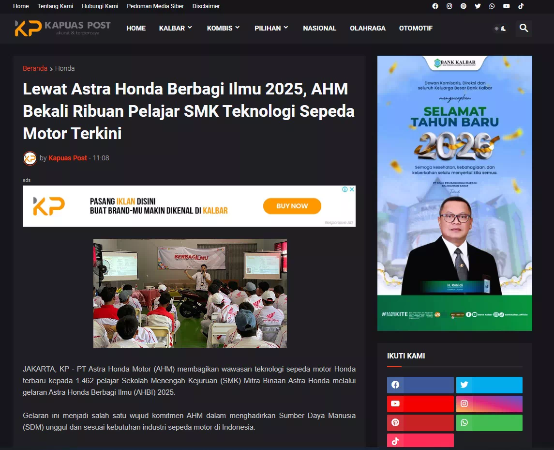Click Honda breadcrumb category
The width and height of the screenshot is (554, 450).
tap(65, 68)
